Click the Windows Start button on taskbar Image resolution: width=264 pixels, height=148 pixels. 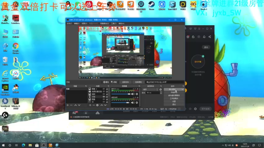(3, 145)
